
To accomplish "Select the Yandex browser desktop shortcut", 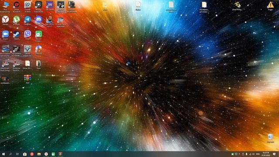I will coord(6,20).
